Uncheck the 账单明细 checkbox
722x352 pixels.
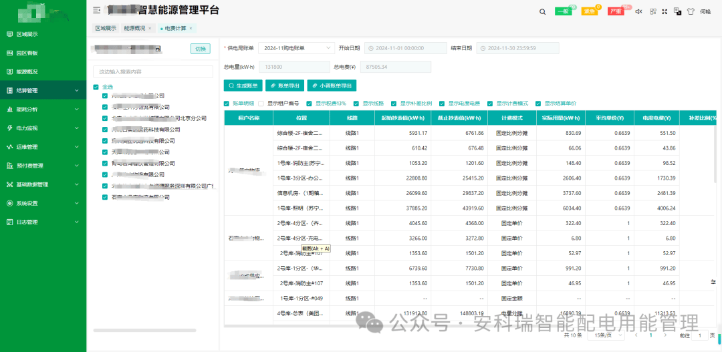point(227,104)
